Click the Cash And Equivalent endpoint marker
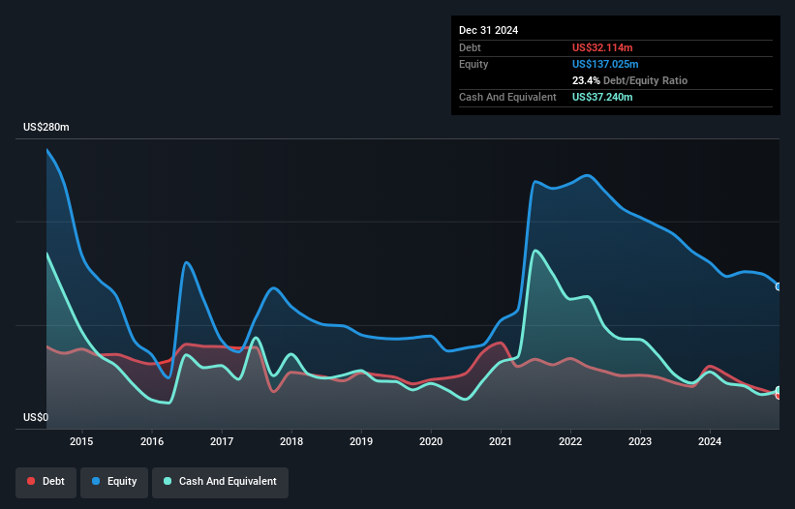795x509 pixels. click(x=779, y=390)
